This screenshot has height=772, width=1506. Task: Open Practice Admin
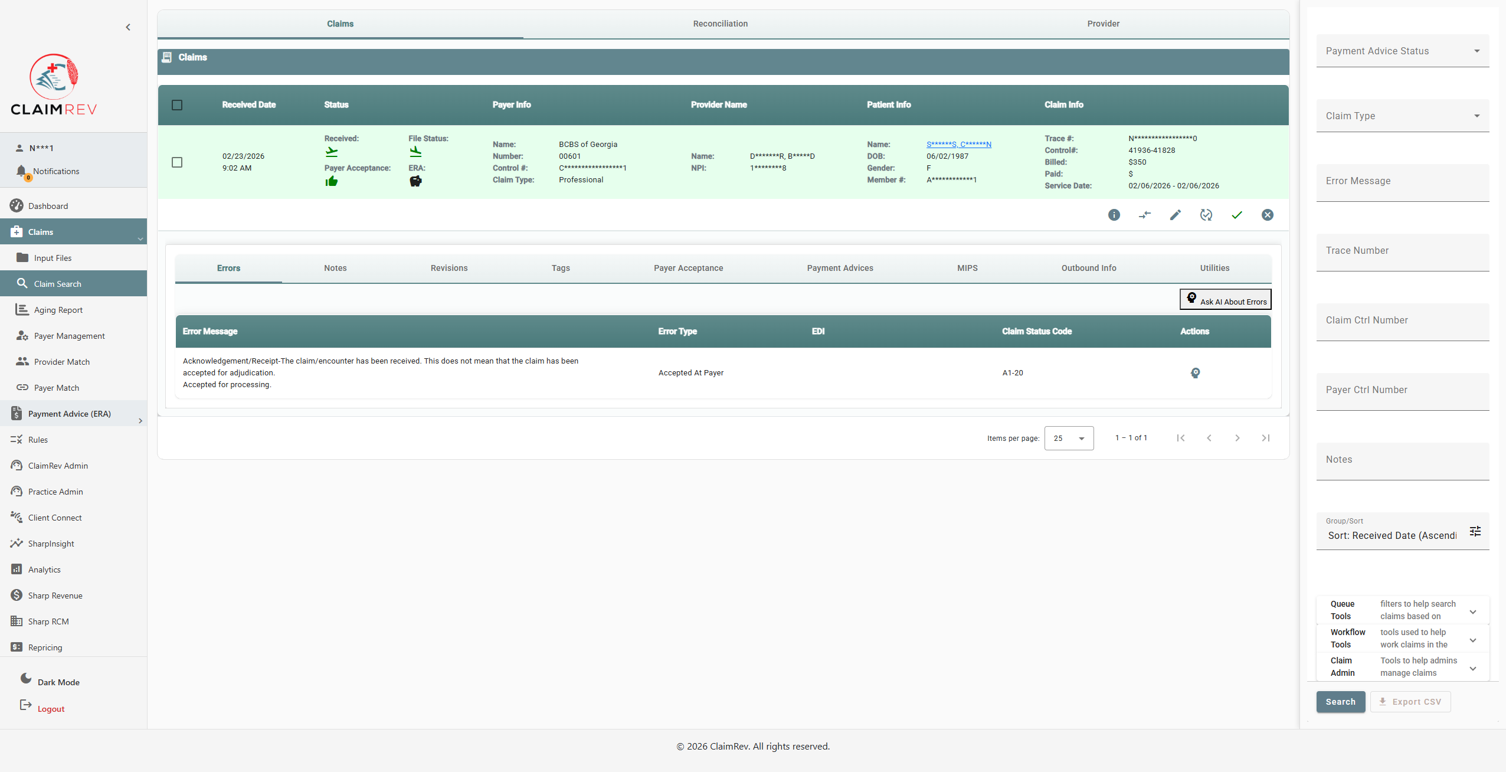(x=73, y=492)
